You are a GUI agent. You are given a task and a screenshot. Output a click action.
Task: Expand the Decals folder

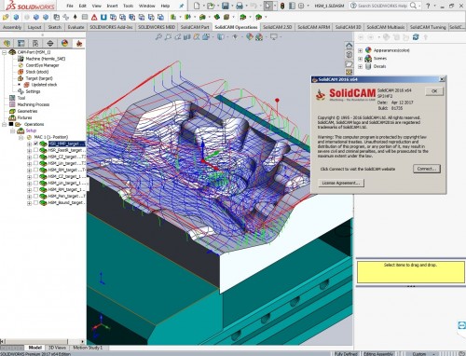(360, 66)
